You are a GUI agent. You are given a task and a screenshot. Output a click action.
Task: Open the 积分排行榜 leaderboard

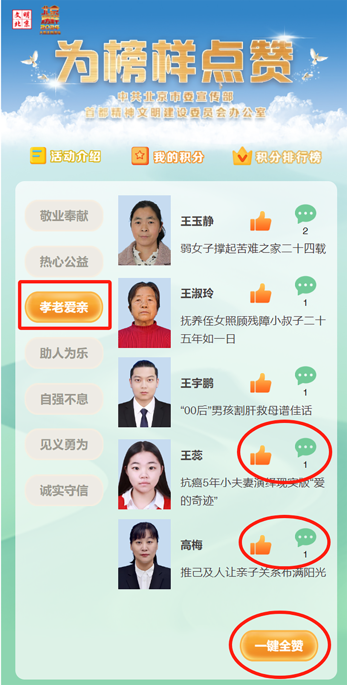pyautogui.click(x=277, y=156)
